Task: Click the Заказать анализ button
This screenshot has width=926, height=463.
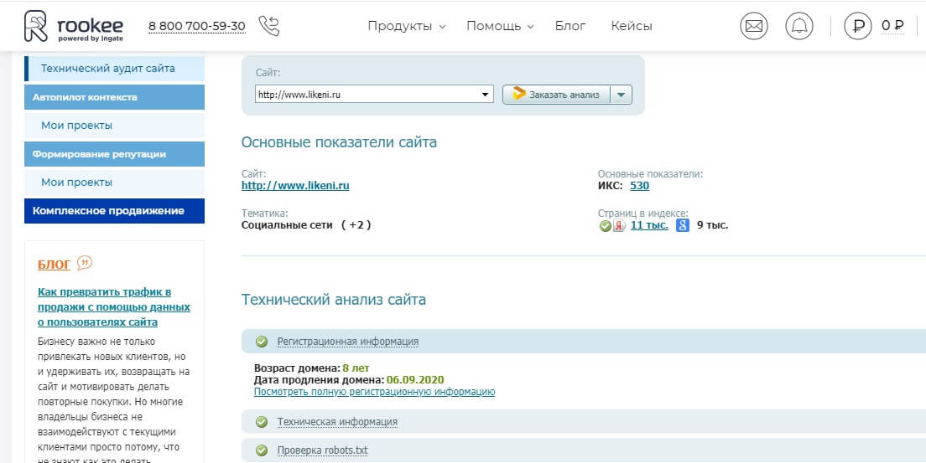Action: pos(556,95)
